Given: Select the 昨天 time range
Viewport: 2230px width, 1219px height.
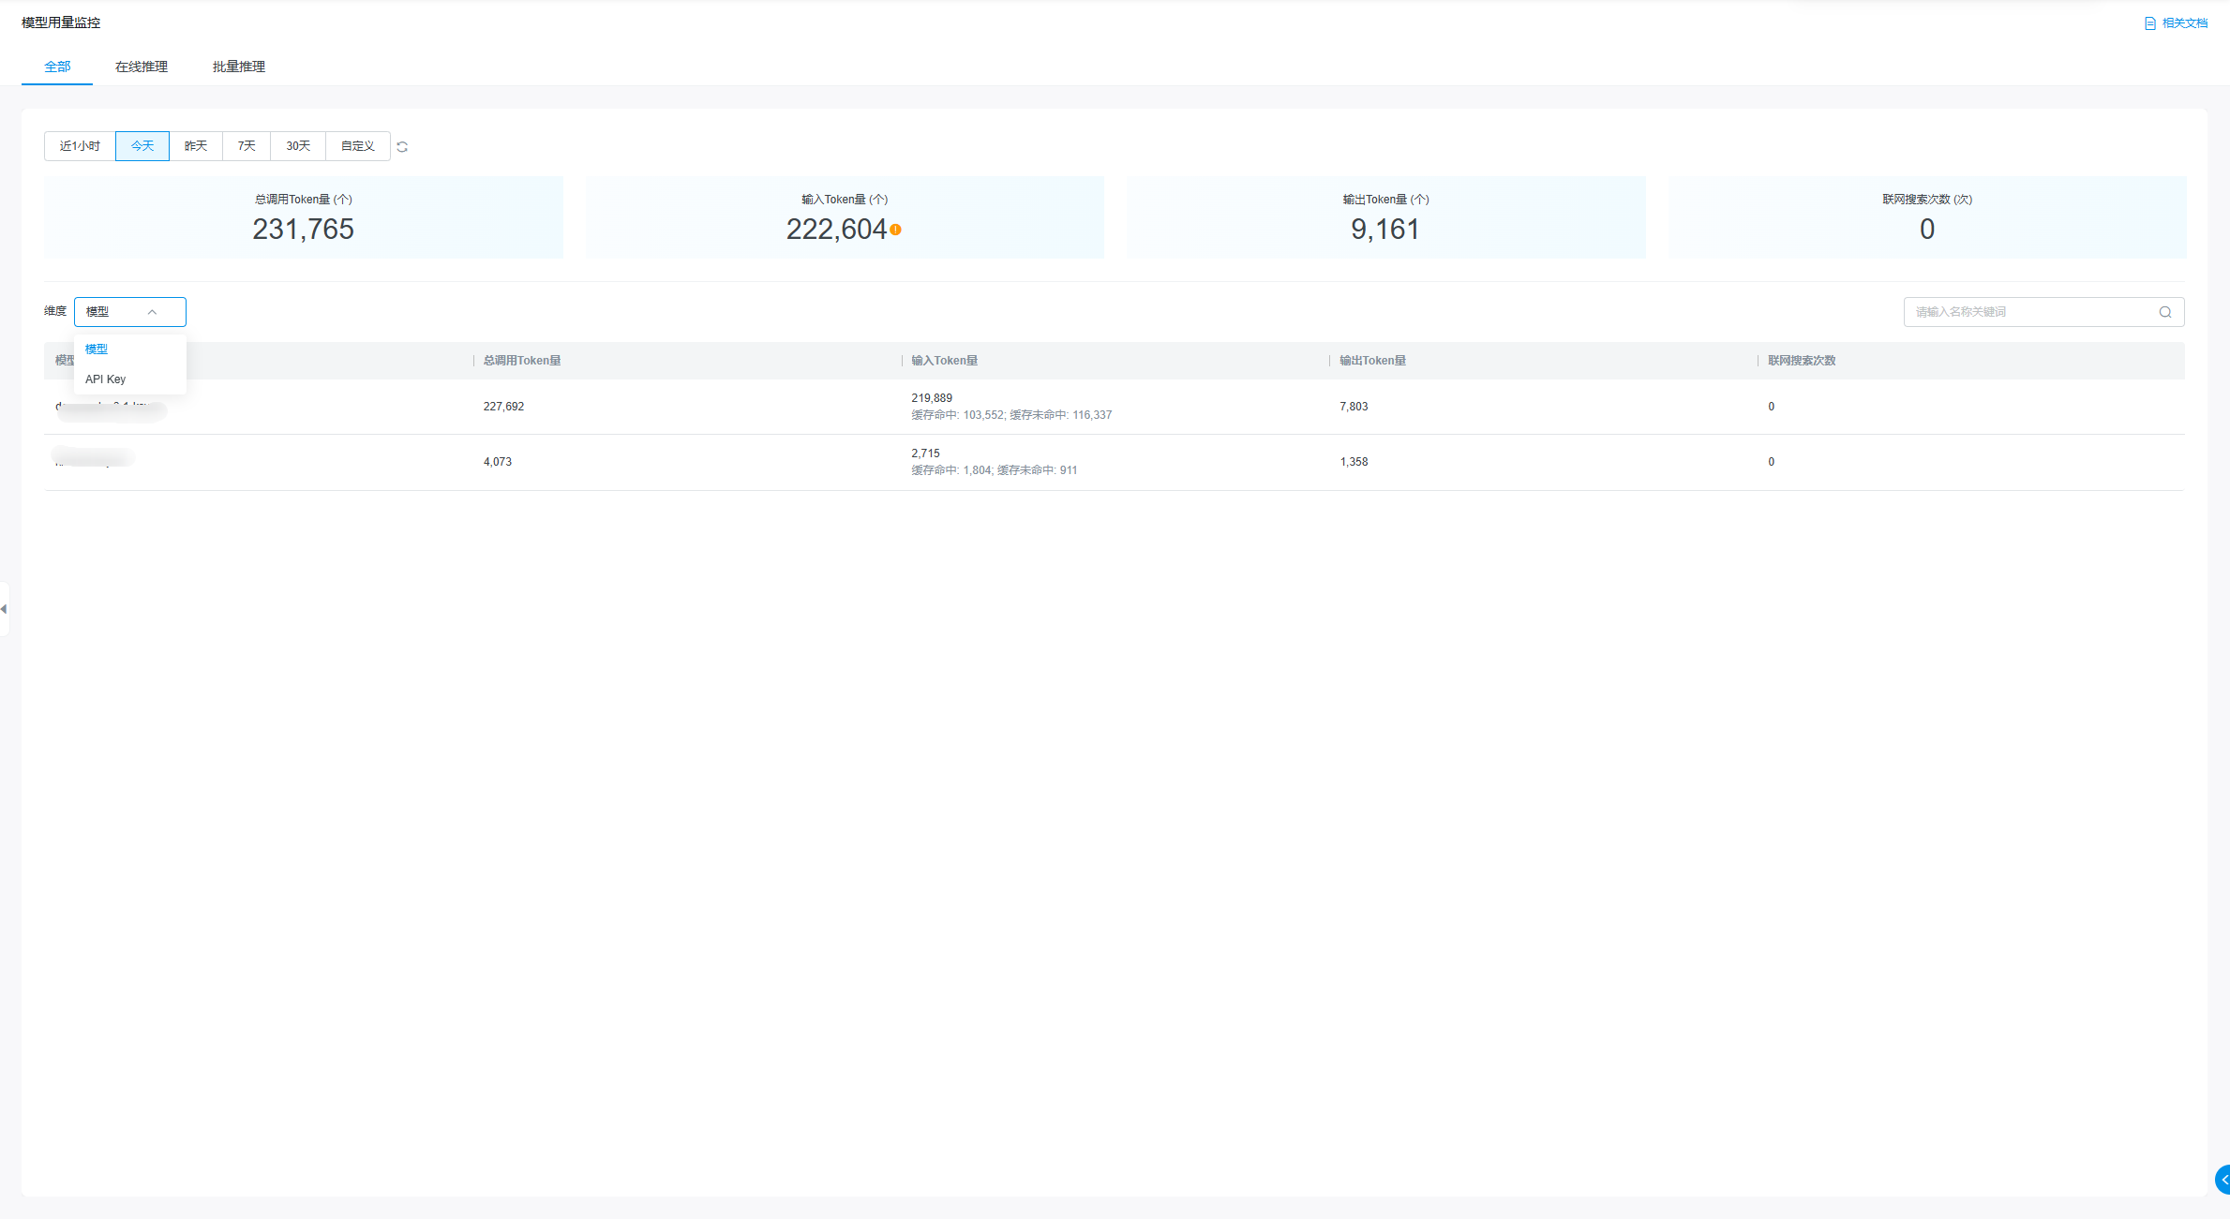Looking at the screenshot, I should tap(196, 146).
